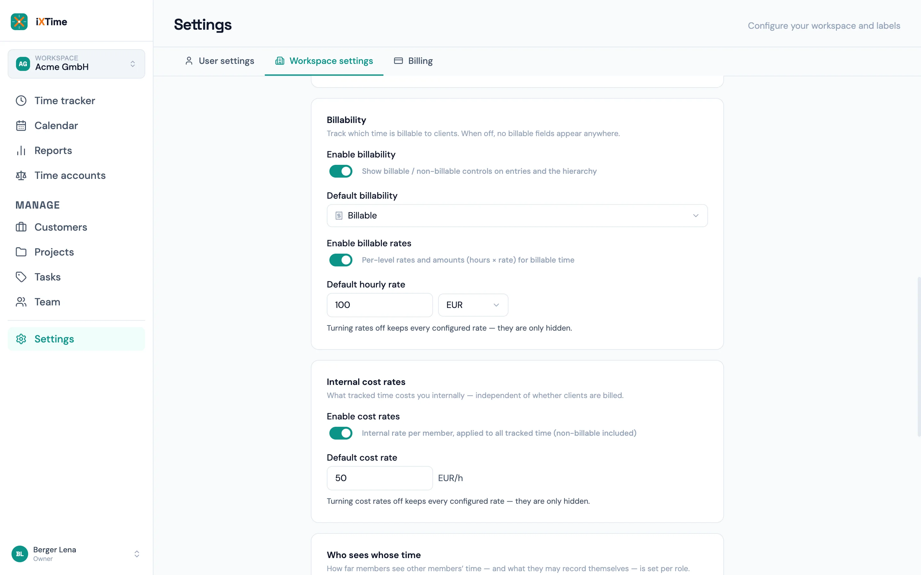
Task: Open Tasks management page
Action: point(76,277)
